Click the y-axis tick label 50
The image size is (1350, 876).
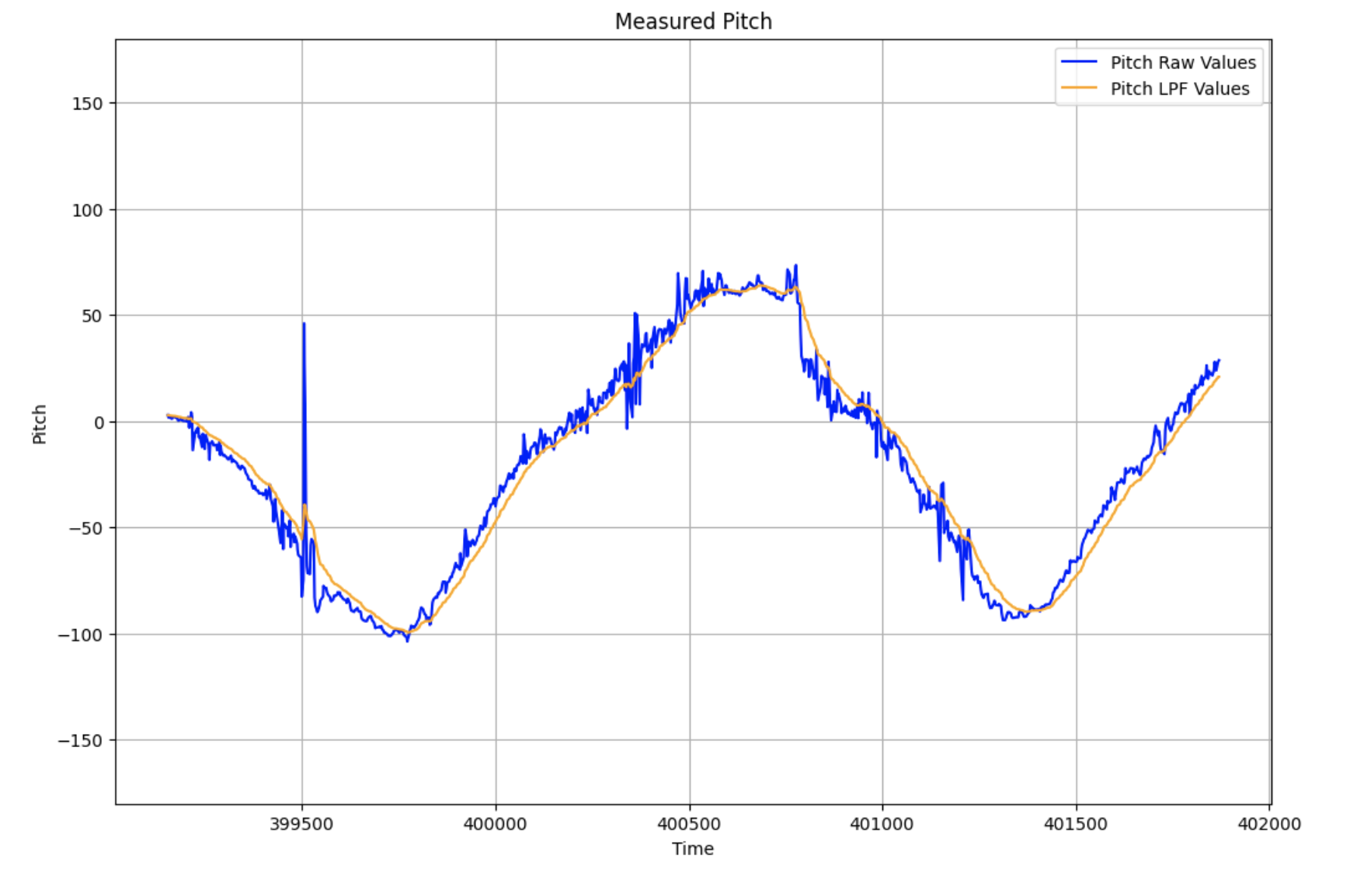coord(92,316)
